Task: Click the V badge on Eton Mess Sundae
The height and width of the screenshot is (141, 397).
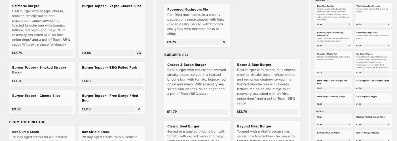Action: [349, 24]
